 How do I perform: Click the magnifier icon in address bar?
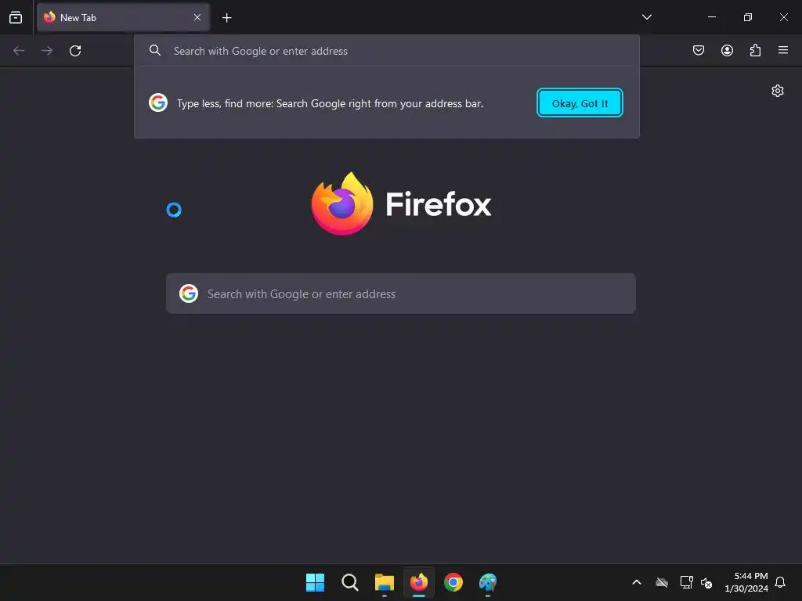pos(155,51)
